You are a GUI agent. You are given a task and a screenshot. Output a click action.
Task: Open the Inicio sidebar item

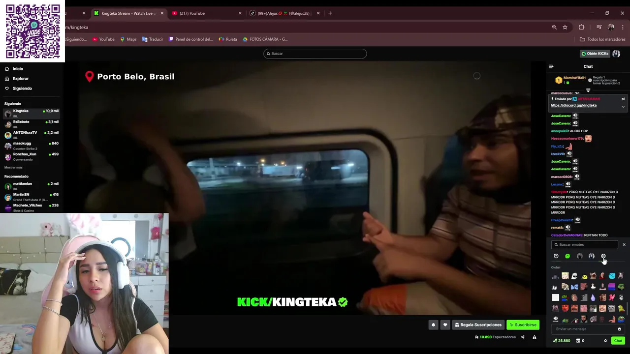(17, 69)
